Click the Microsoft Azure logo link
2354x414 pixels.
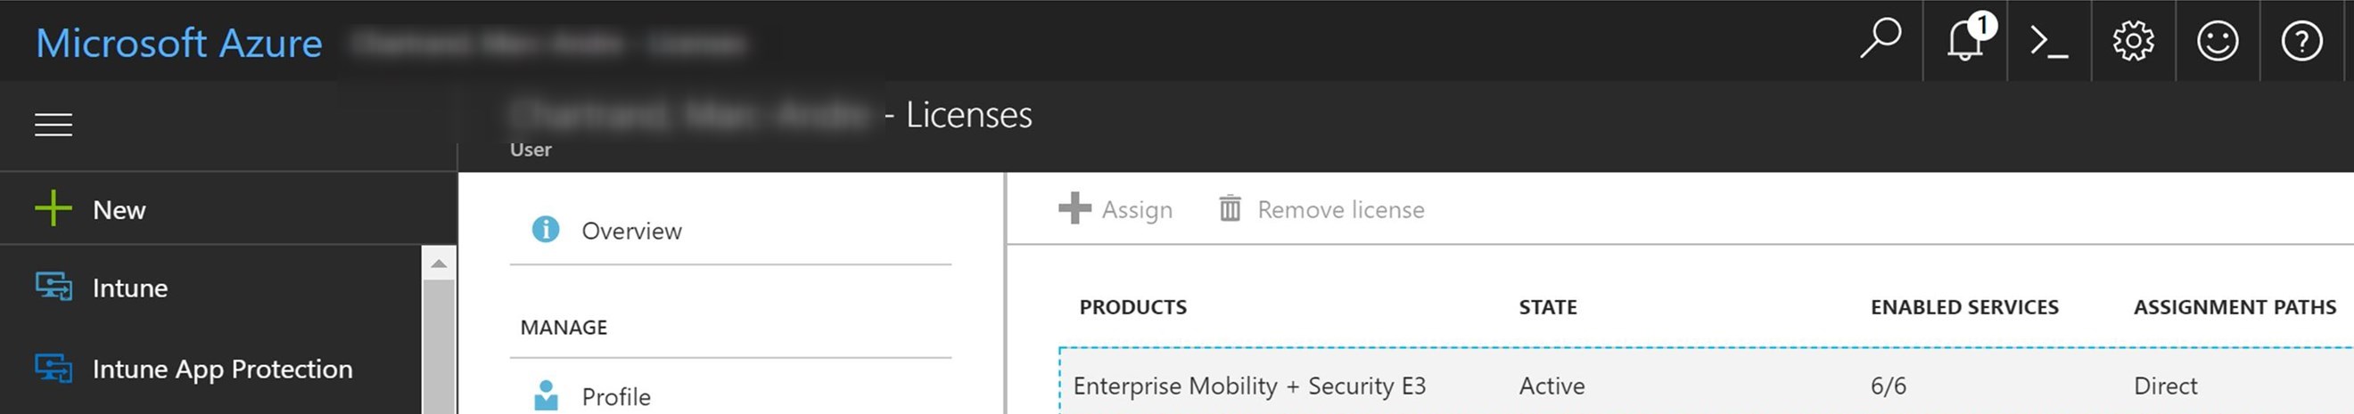179,43
